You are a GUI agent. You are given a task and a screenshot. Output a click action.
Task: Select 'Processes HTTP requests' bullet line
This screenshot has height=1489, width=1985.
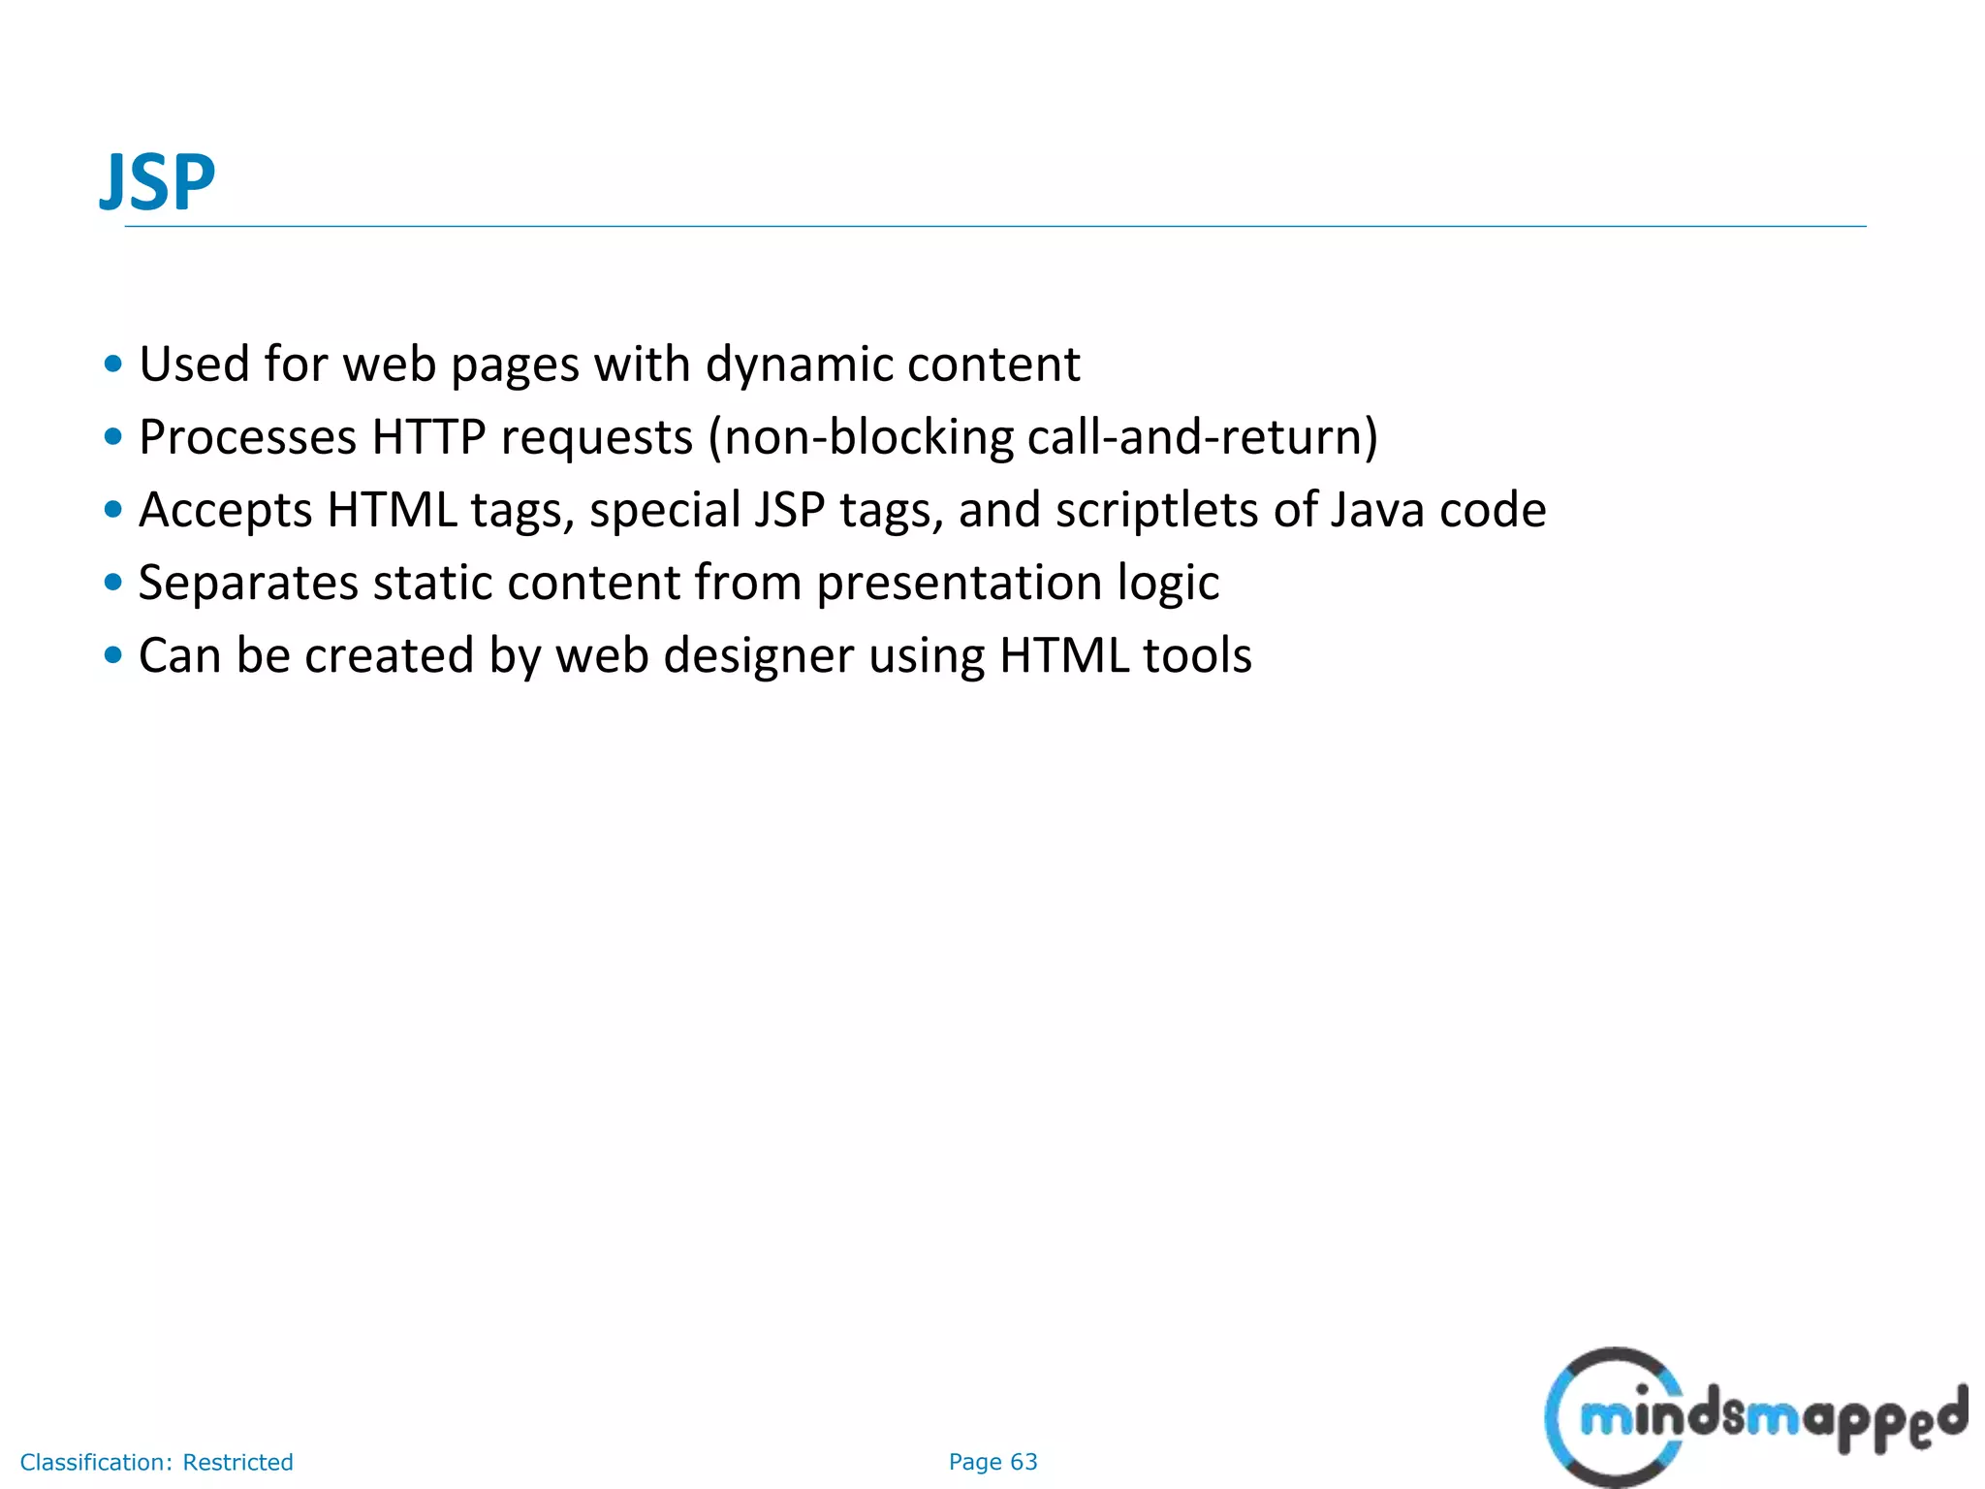click(x=759, y=438)
